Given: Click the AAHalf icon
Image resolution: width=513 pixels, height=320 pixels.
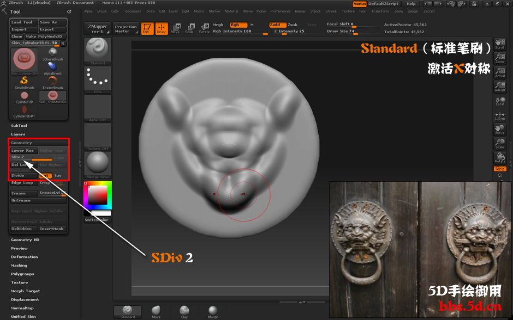Looking at the screenshot, I should (500, 87).
